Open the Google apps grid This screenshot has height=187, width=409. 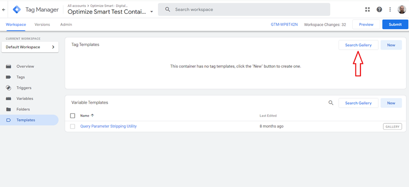pyautogui.click(x=368, y=9)
